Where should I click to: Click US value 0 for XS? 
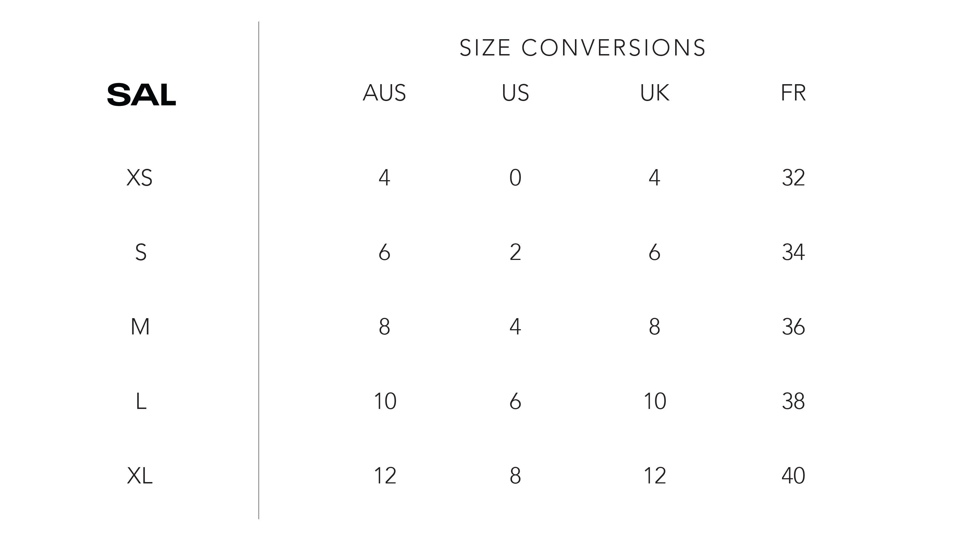click(x=515, y=178)
